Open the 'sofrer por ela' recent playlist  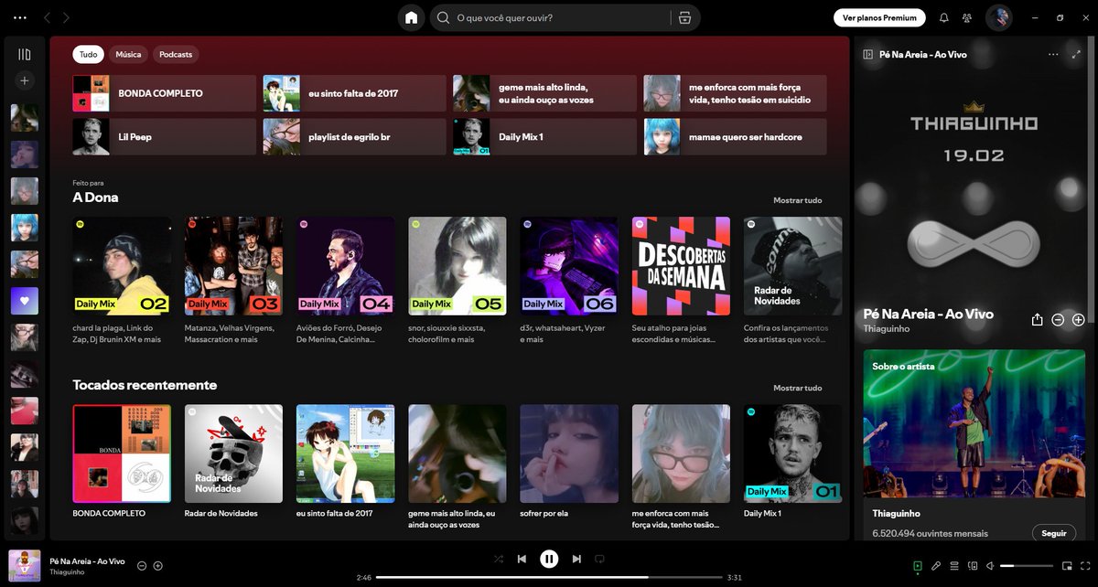569,464
